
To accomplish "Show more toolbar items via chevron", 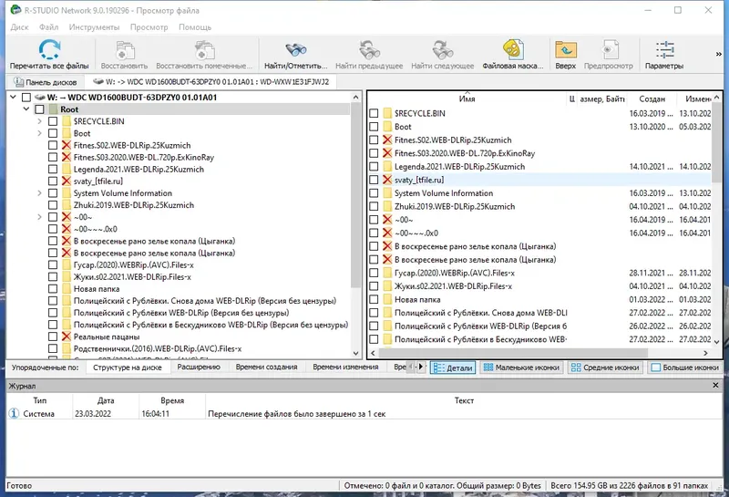I will point(718,55).
